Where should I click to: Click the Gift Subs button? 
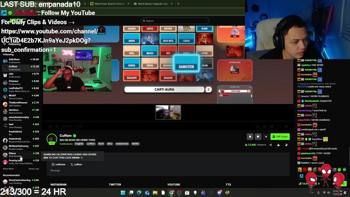click(x=280, y=137)
